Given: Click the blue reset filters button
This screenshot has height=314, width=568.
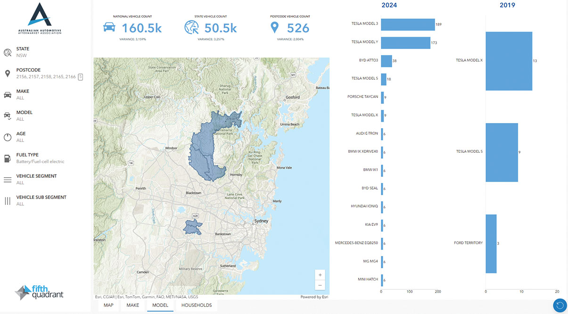Looking at the screenshot, I should (560, 306).
